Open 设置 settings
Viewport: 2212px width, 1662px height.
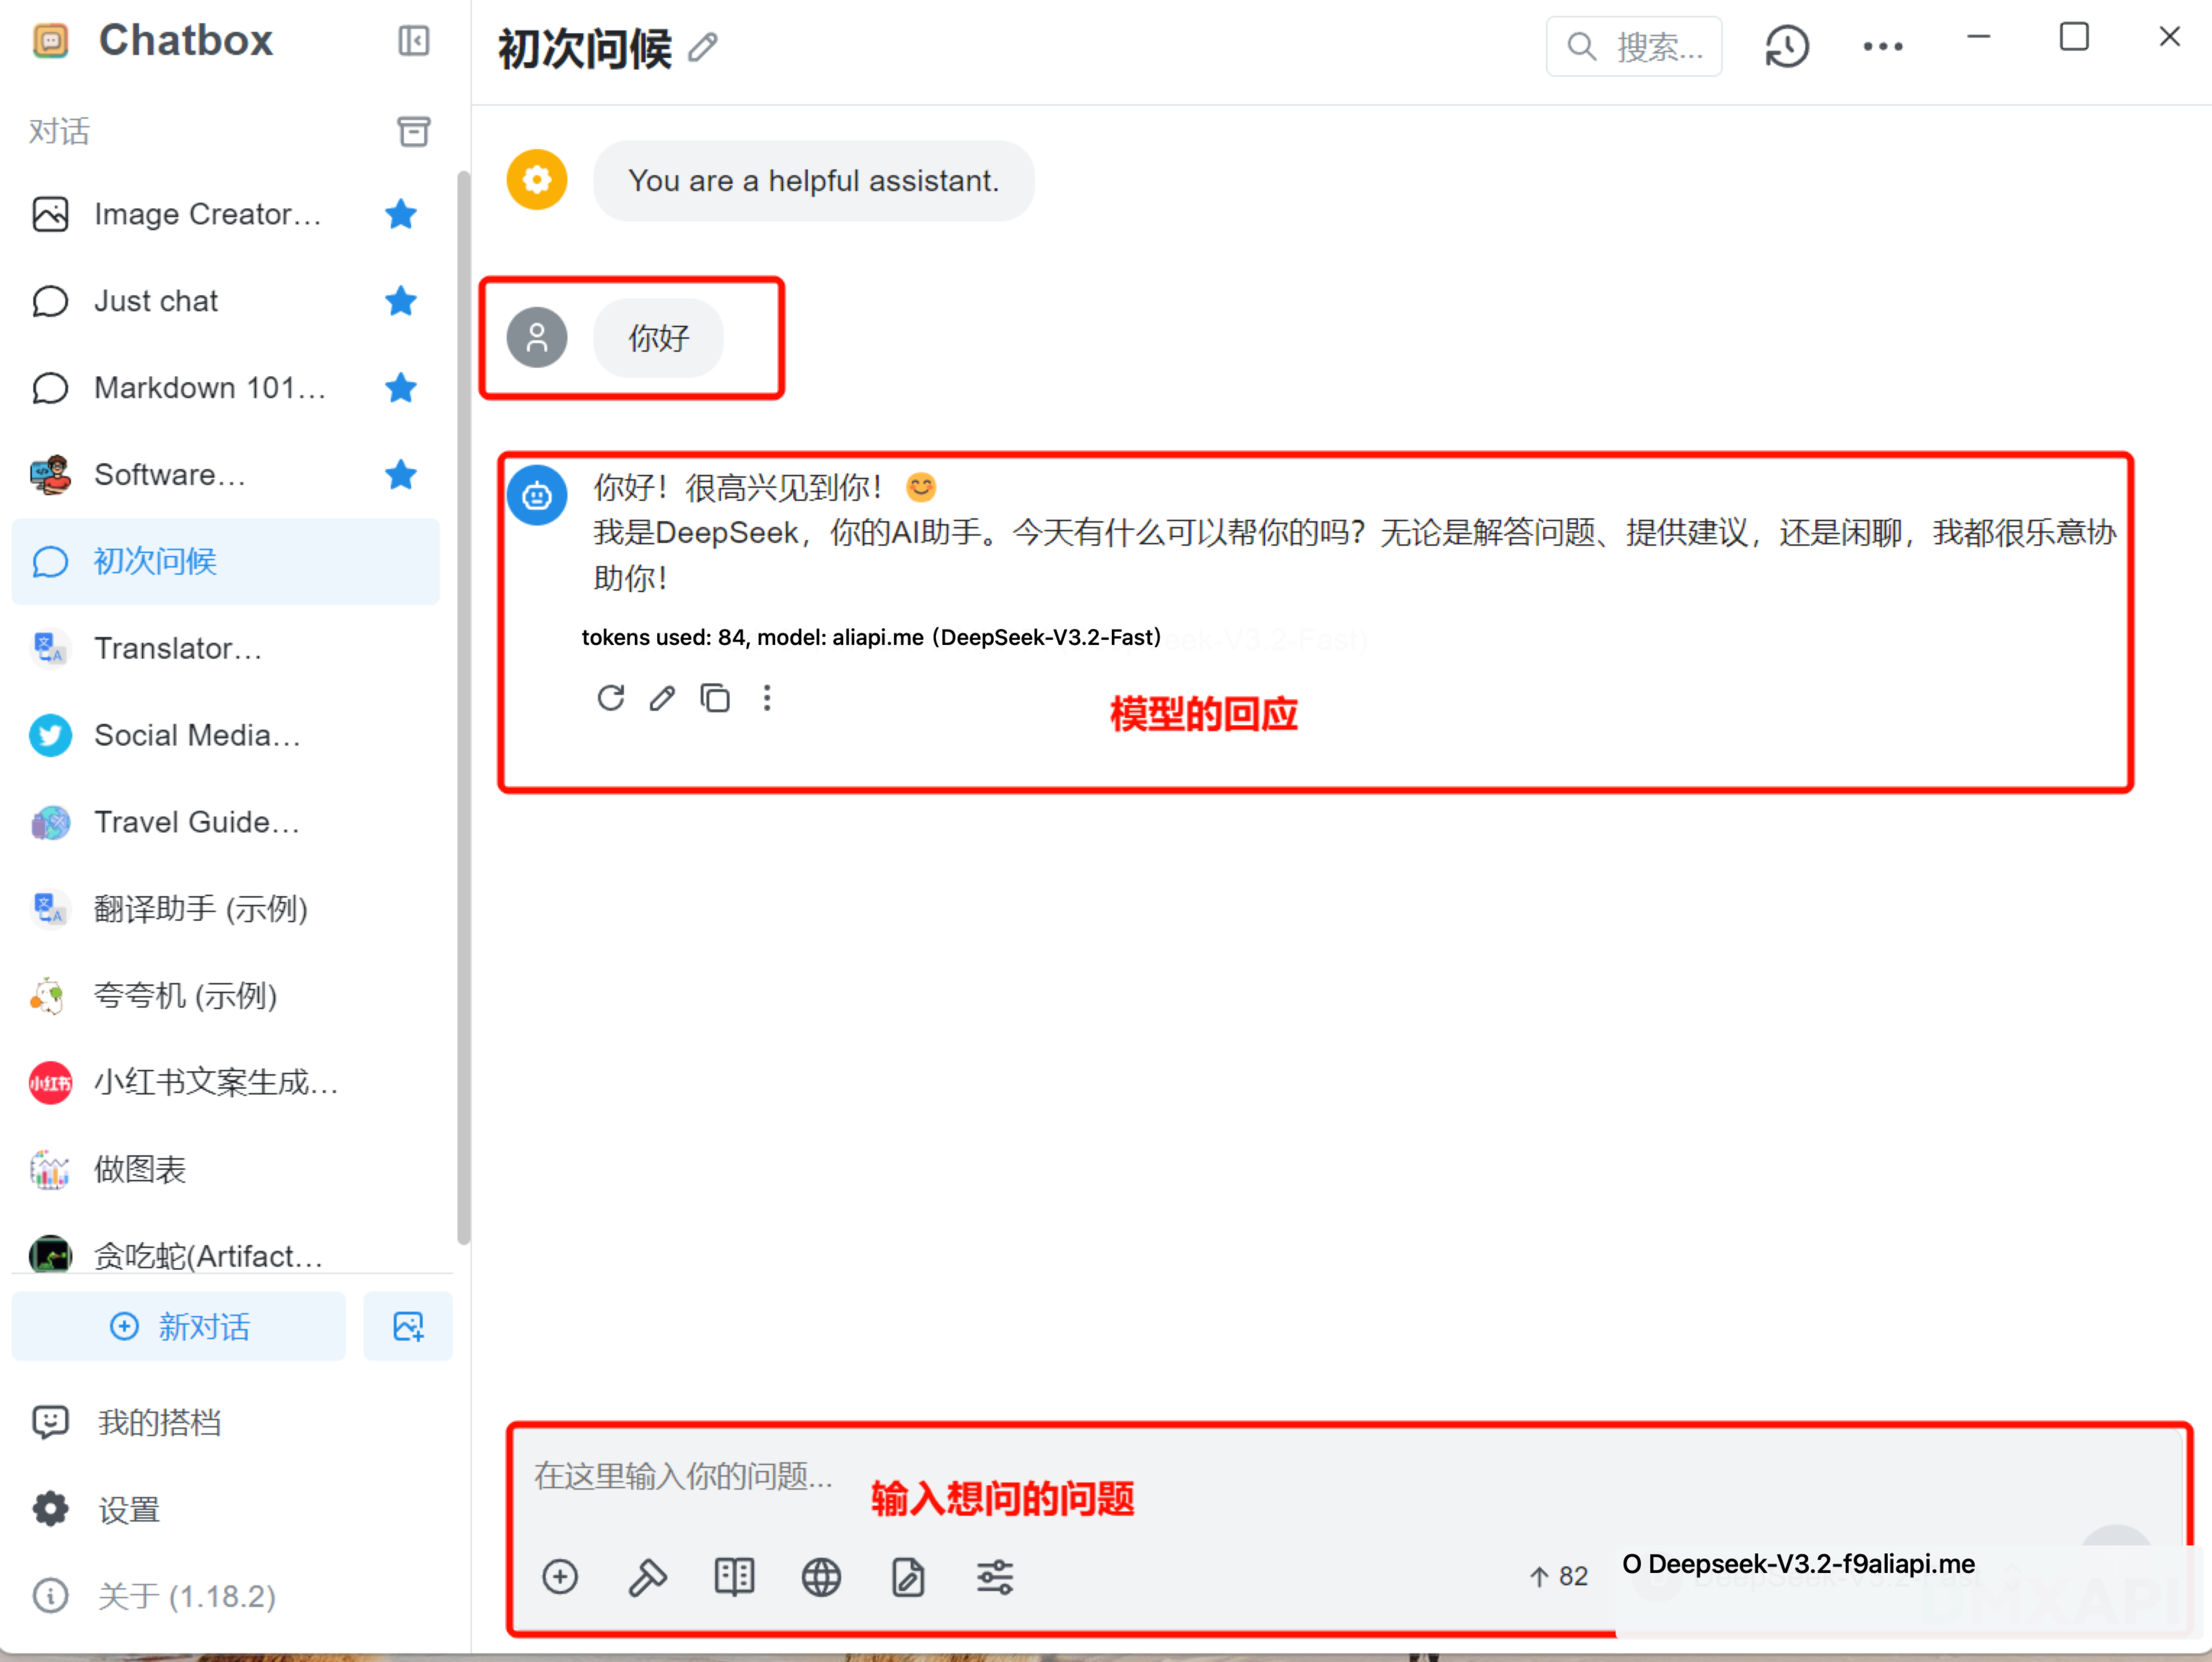[x=225, y=1510]
